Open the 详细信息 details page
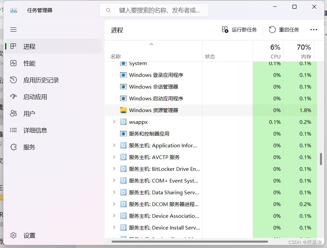Image resolution: width=327 pixels, height=248 pixels. point(54,130)
